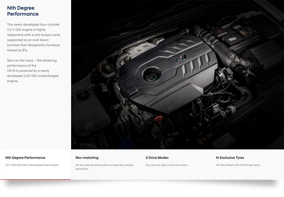Click the "Born on the track" paragraph
The height and width of the screenshot is (197, 284).
pyautogui.click(x=33, y=71)
